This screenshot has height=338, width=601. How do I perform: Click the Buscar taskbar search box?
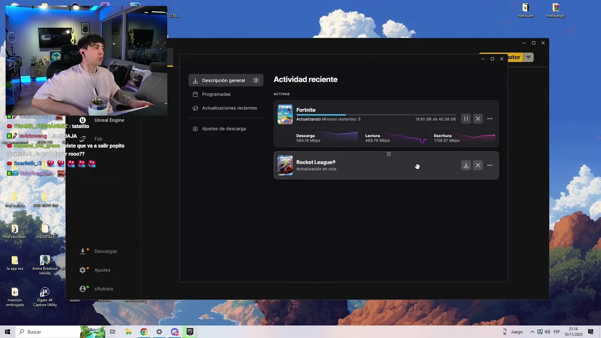60,332
